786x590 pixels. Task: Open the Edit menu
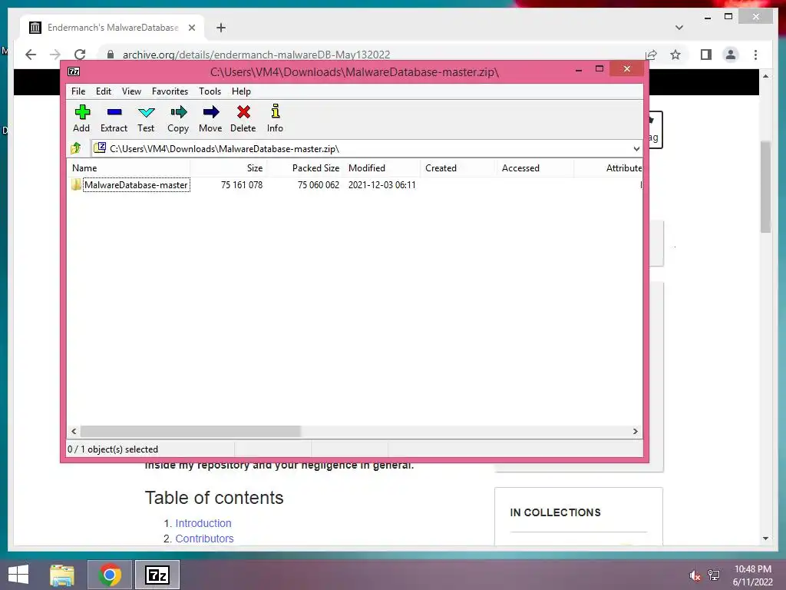pyautogui.click(x=104, y=91)
